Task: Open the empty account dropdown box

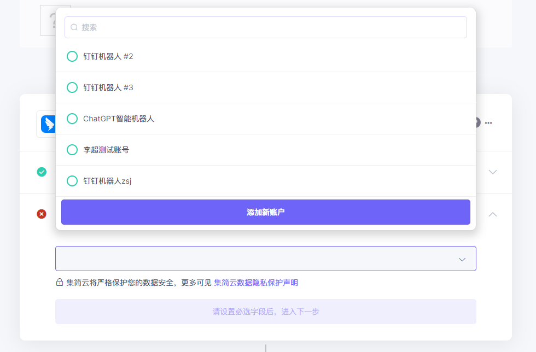Action: click(x=266, y=259)
